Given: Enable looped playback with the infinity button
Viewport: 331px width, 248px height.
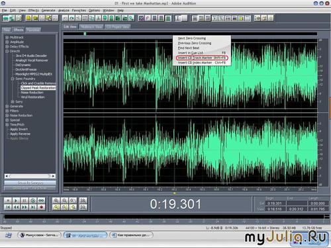Looking at the screenshot, I should 41,200.
